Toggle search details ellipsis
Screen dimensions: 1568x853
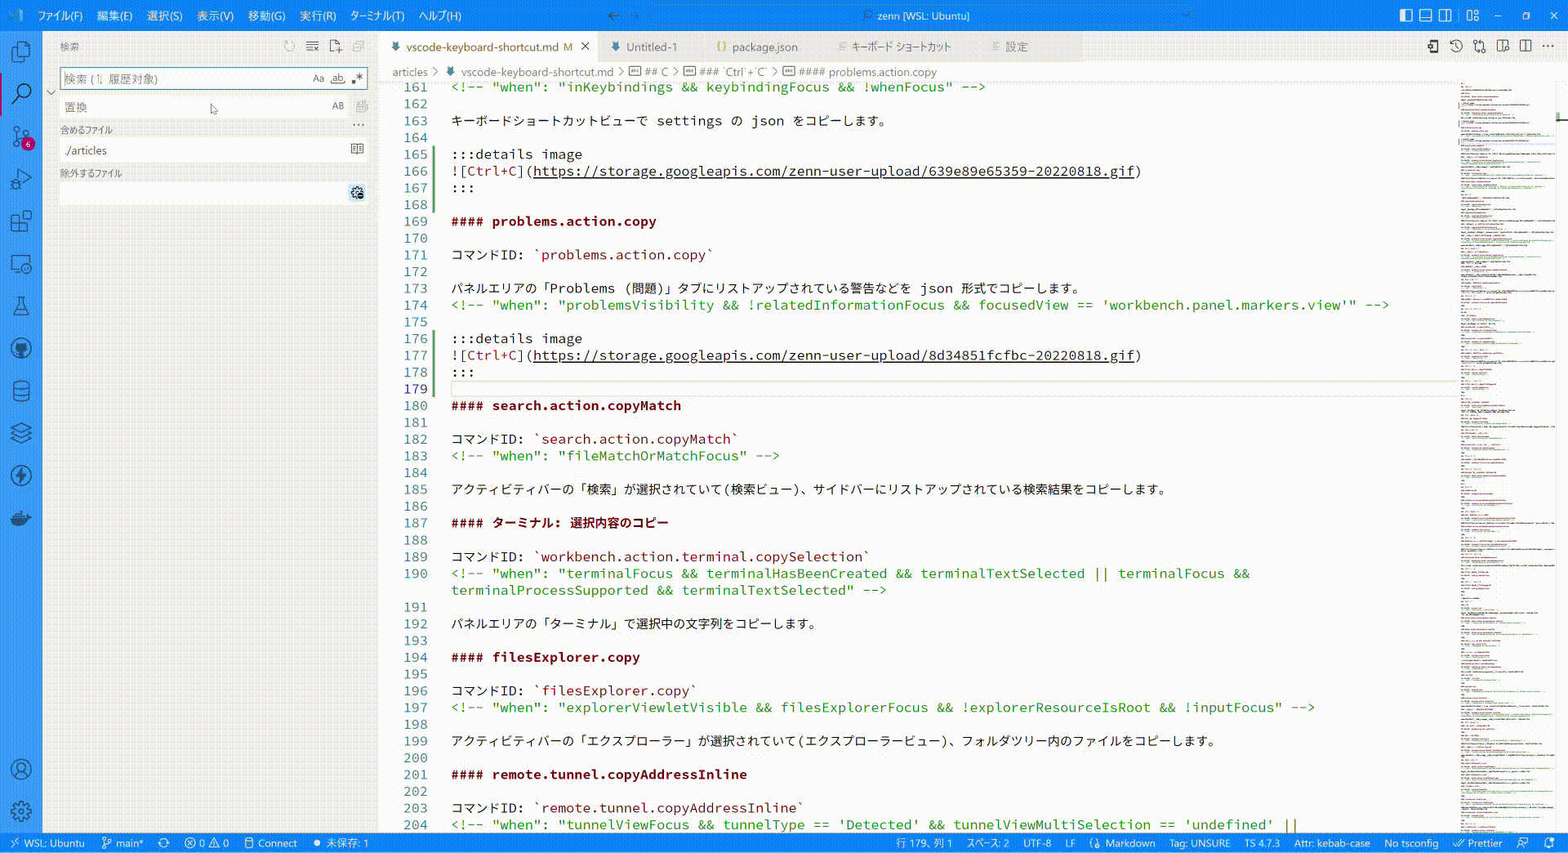pyautogui.click(x=358, y=126)
